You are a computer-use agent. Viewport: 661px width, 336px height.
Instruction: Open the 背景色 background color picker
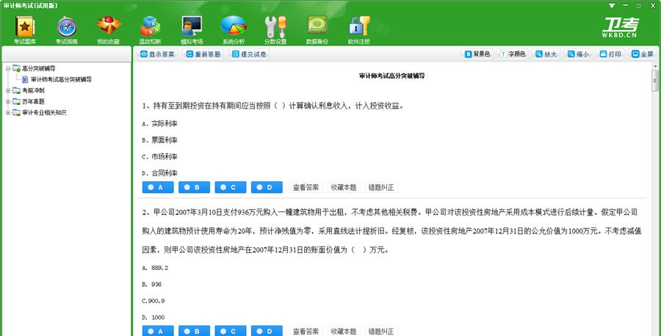477,54
